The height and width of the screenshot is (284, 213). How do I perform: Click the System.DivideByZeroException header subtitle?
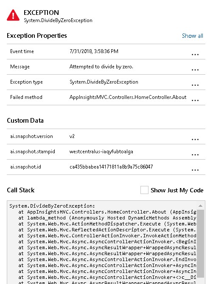pos(58,20)
